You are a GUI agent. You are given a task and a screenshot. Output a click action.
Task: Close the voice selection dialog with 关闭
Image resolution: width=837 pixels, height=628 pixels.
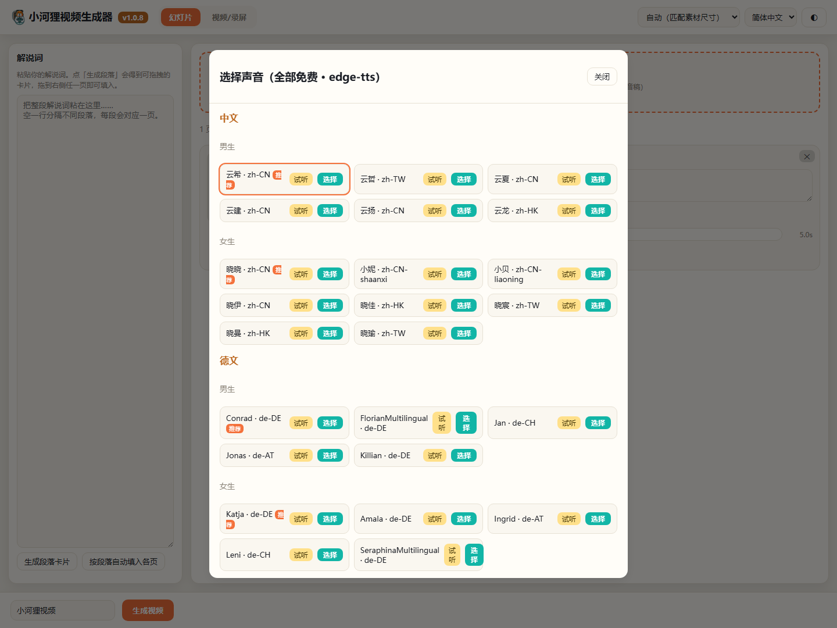pyautogui.click(x=602, y=77)
